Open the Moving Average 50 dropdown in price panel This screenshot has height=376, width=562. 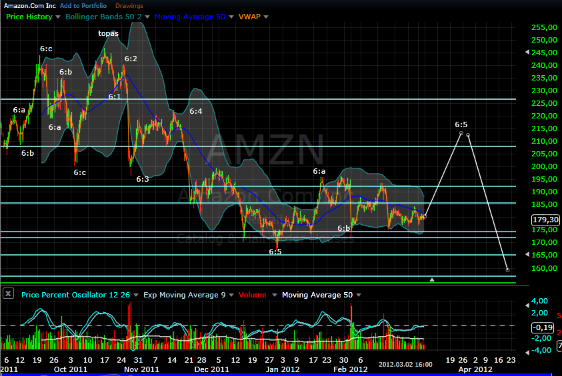click(x=231, y=17)
